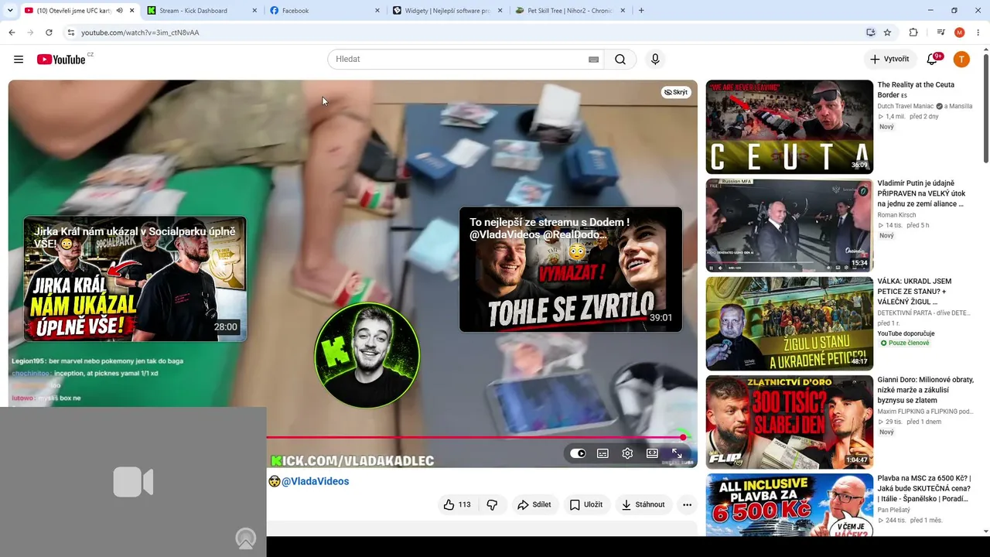
Task: Open more actions for the video
Action: tap(687, 504)
